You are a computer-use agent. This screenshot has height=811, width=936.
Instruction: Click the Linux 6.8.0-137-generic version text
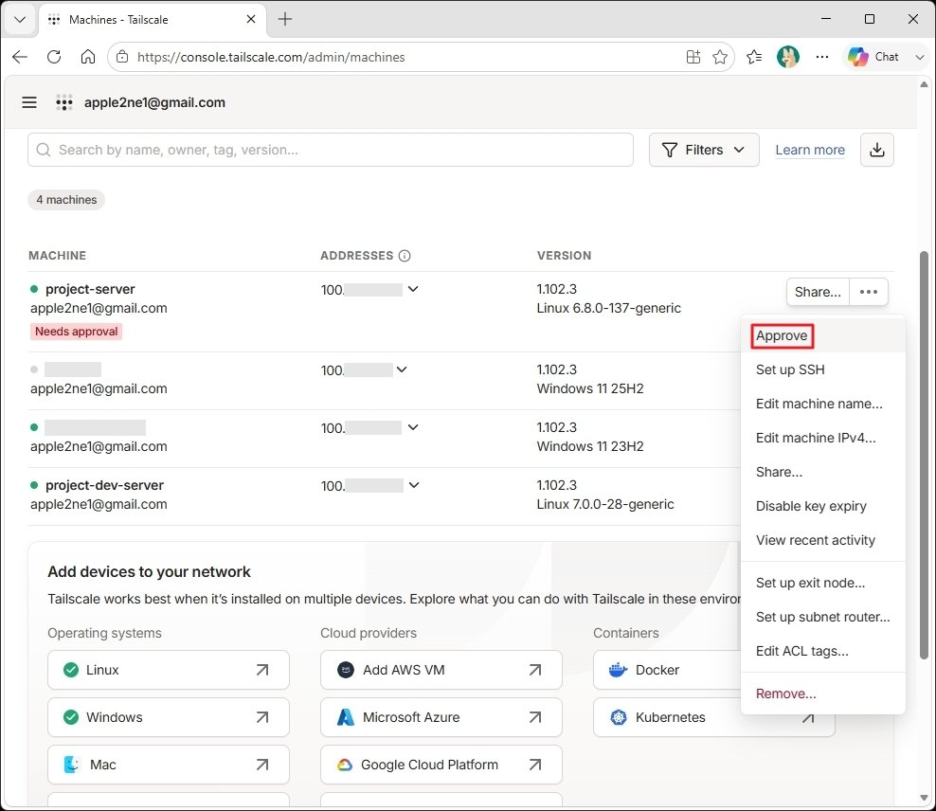[x=608, y=308]
